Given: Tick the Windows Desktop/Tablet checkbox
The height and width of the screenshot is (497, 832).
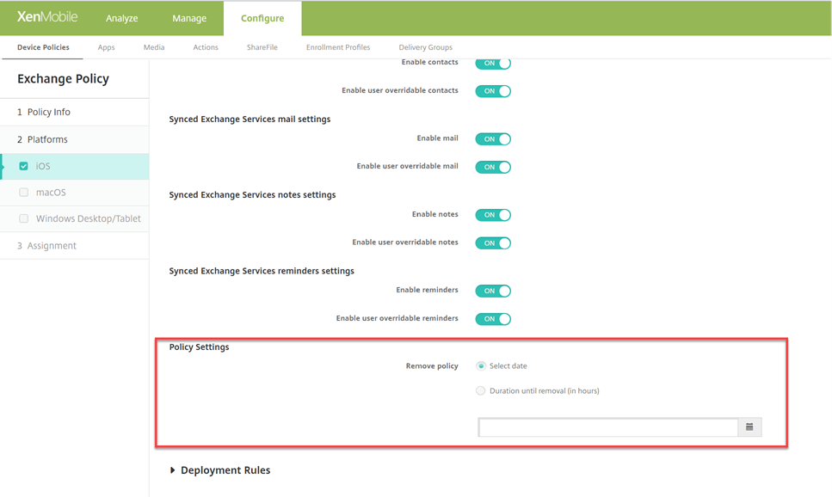Looking at the screenshot, I should point(23,218).
